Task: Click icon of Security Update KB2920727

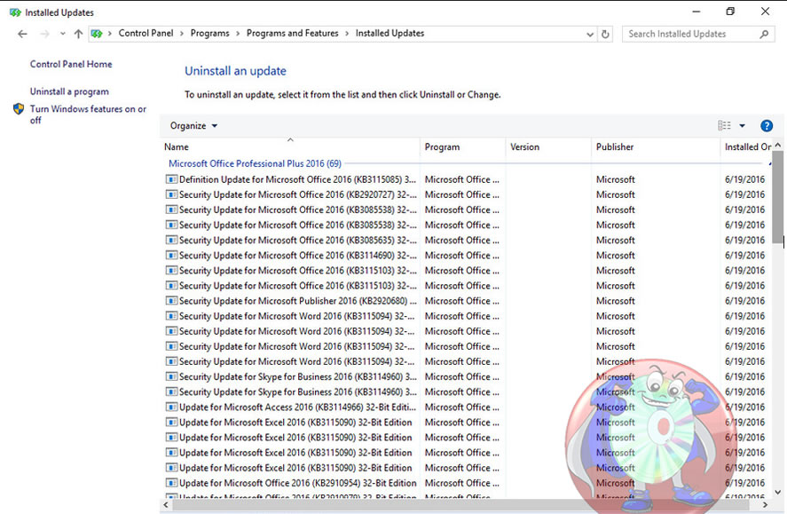Action: point(171,194)
